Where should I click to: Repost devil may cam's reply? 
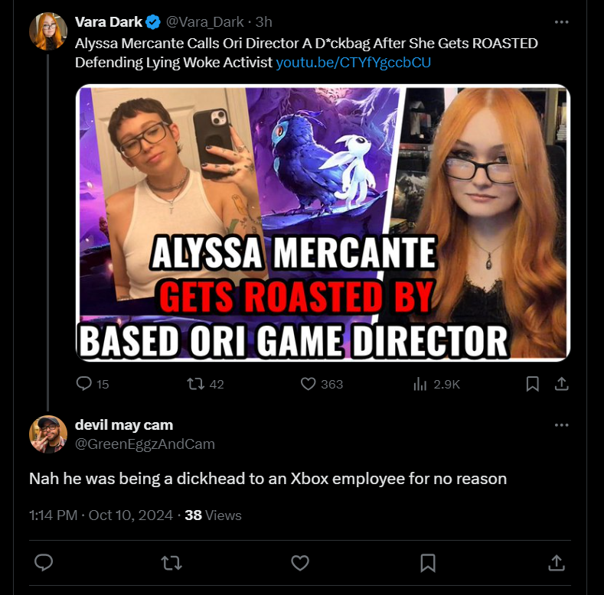pos(171,563)
